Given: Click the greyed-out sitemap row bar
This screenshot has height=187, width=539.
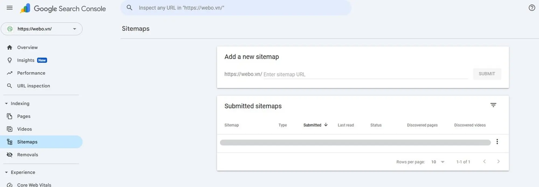Looking at the screenshot, I should click(355, 142).
